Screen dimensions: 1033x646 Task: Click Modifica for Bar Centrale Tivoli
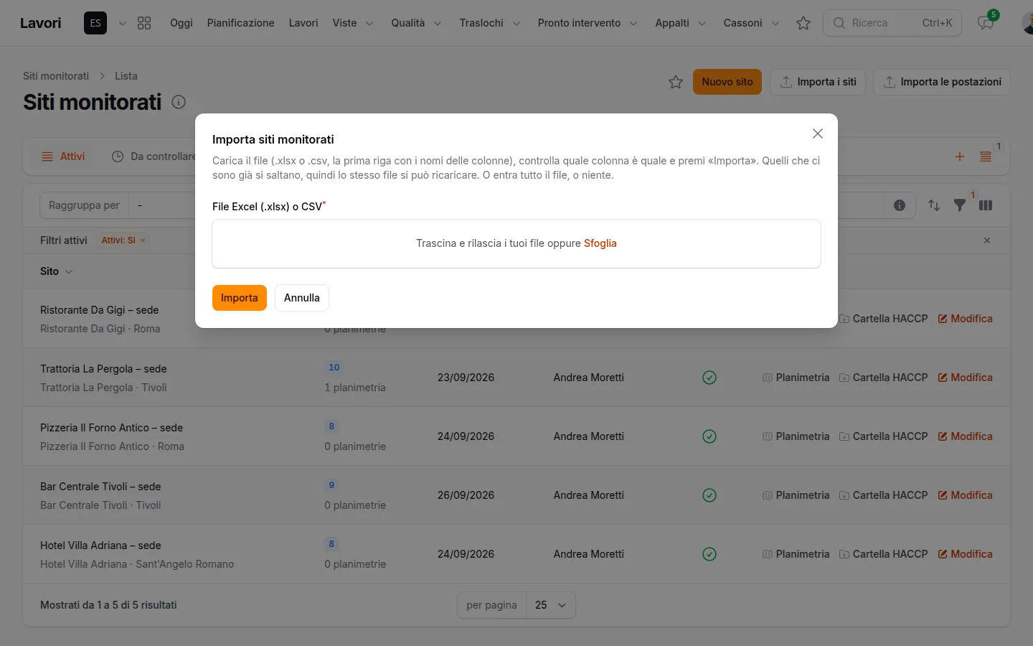[966, 495]
